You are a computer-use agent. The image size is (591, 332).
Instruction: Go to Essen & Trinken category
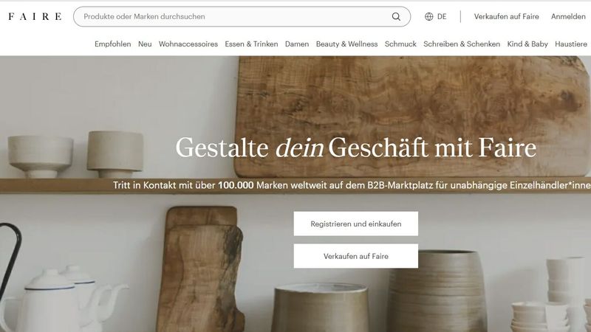coord(251,44)
